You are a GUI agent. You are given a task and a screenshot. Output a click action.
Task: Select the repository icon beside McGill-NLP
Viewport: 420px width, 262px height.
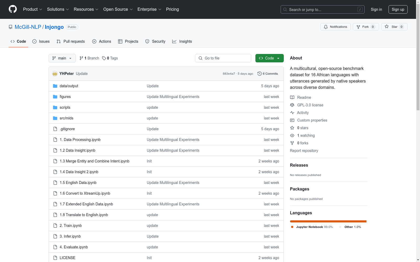click(x=10, y=27)
